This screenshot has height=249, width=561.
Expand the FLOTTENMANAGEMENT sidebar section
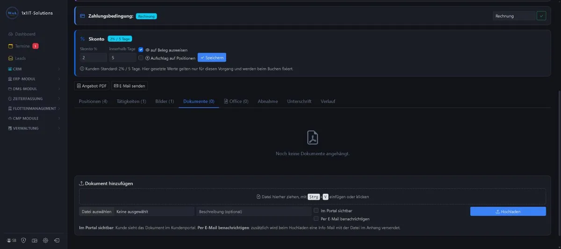[x=34, y=109]
